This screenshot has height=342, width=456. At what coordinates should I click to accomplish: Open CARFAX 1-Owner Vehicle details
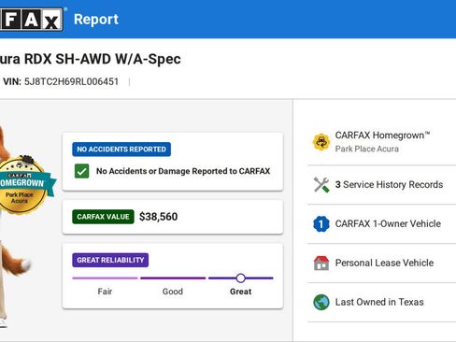click(388, 223)
